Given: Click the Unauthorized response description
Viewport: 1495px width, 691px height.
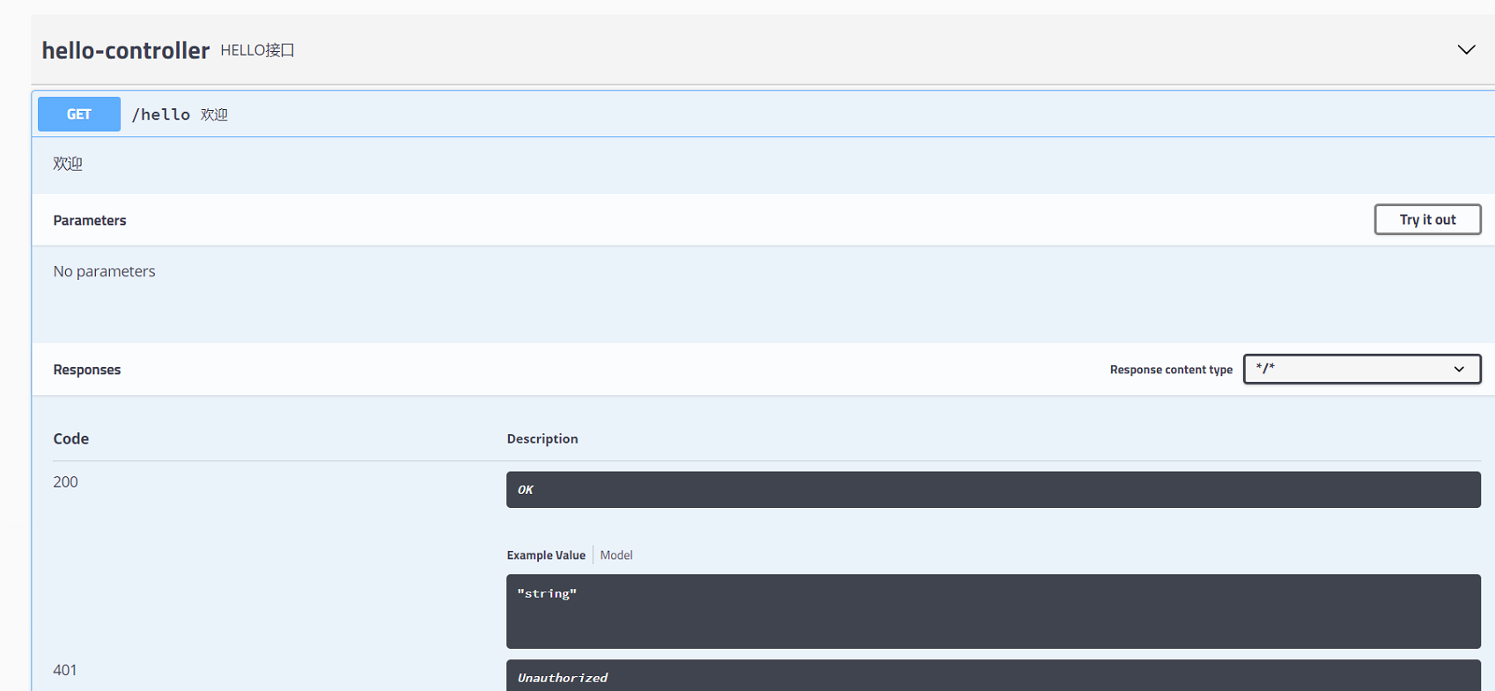Looking at the screenshot, I should point(993,676).
